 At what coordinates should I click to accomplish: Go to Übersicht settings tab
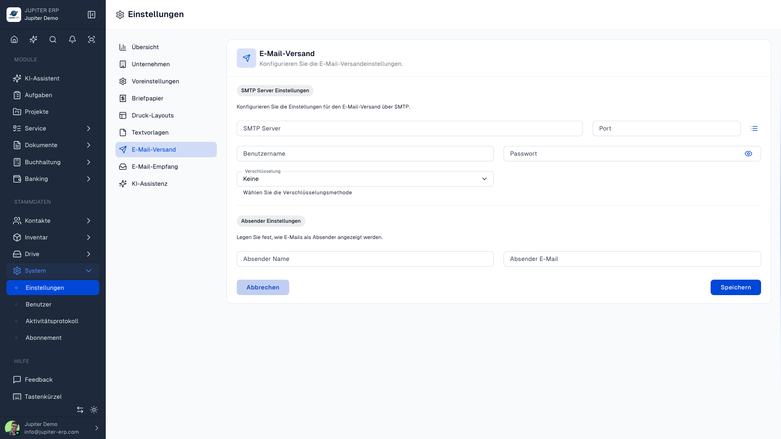click(x=166, y=47)
